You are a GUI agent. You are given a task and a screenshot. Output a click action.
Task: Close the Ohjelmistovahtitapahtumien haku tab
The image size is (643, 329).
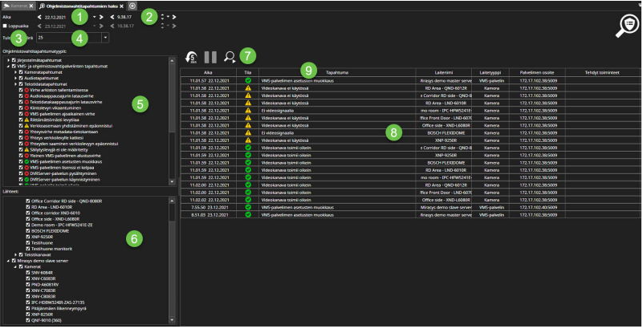(x=121, y=6)
